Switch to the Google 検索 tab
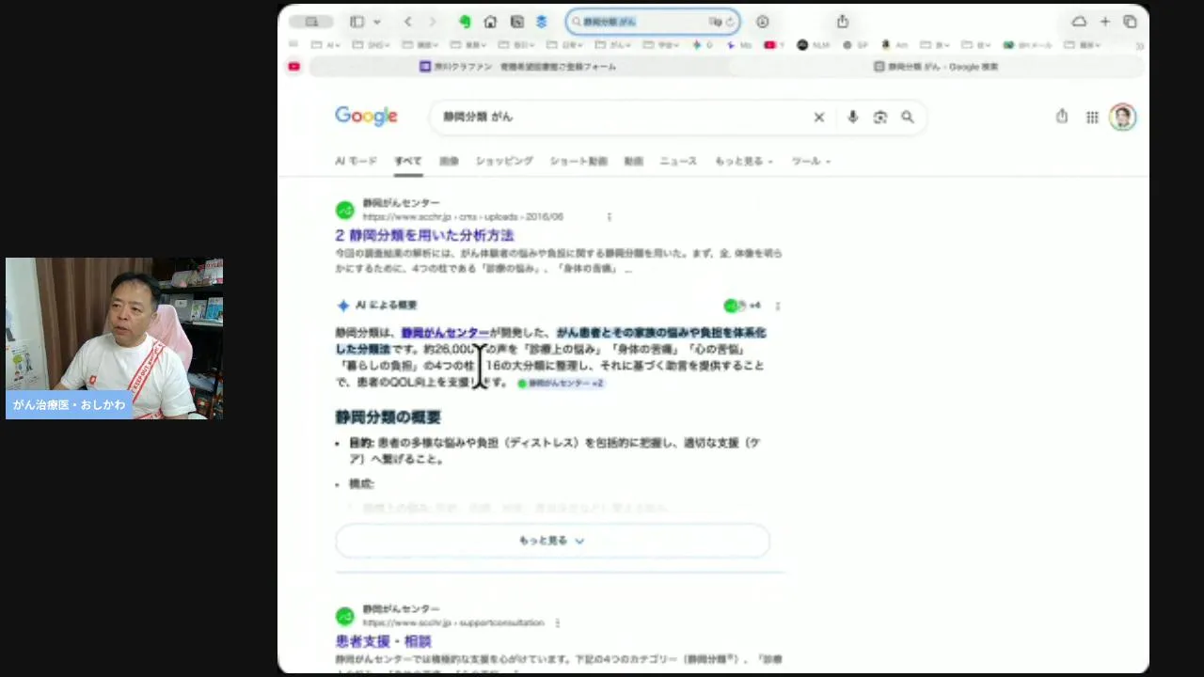The width and height of the screenshot is (1204, 677). click(936, 67)
